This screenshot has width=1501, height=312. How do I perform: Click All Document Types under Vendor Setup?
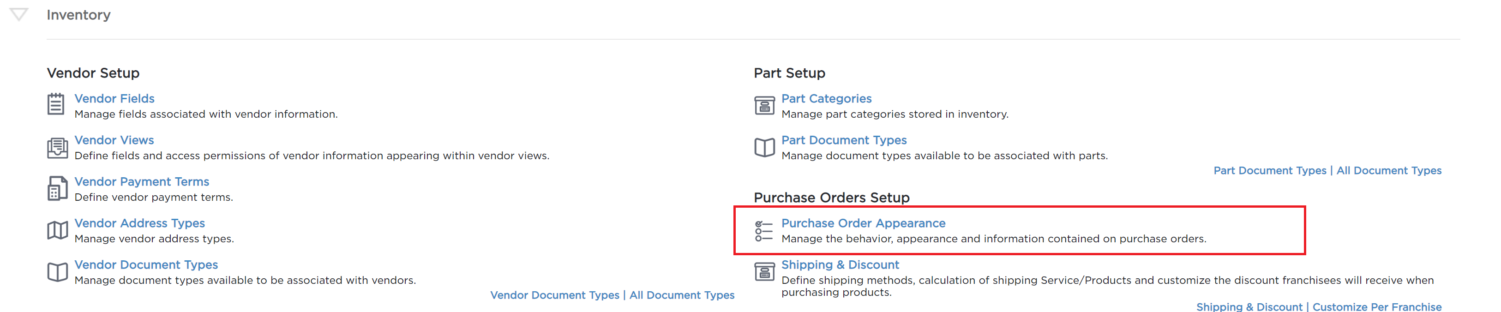682,295
